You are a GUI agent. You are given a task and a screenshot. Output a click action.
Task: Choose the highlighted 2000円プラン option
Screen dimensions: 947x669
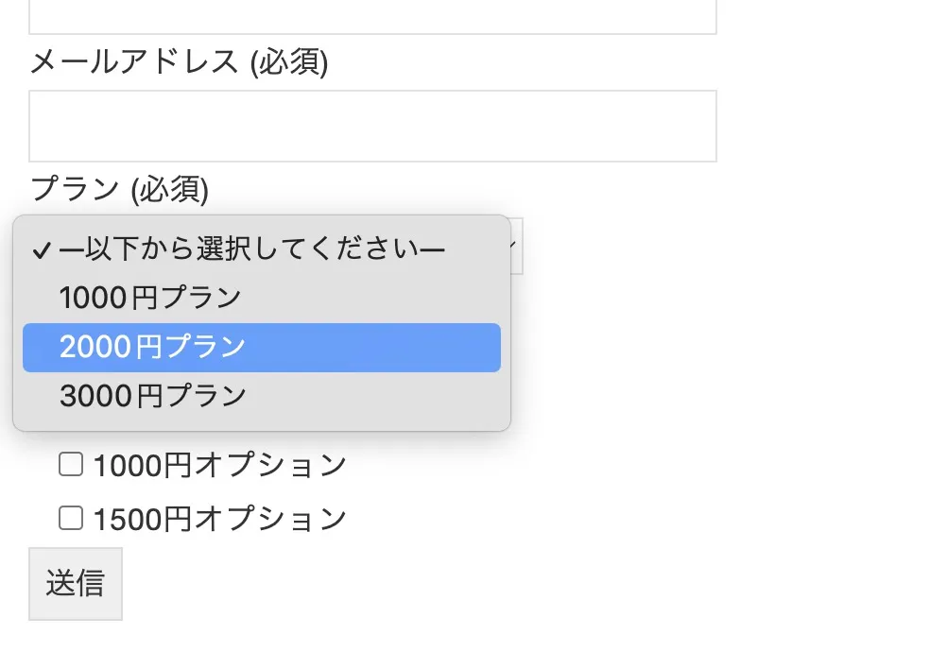point(151,347)
